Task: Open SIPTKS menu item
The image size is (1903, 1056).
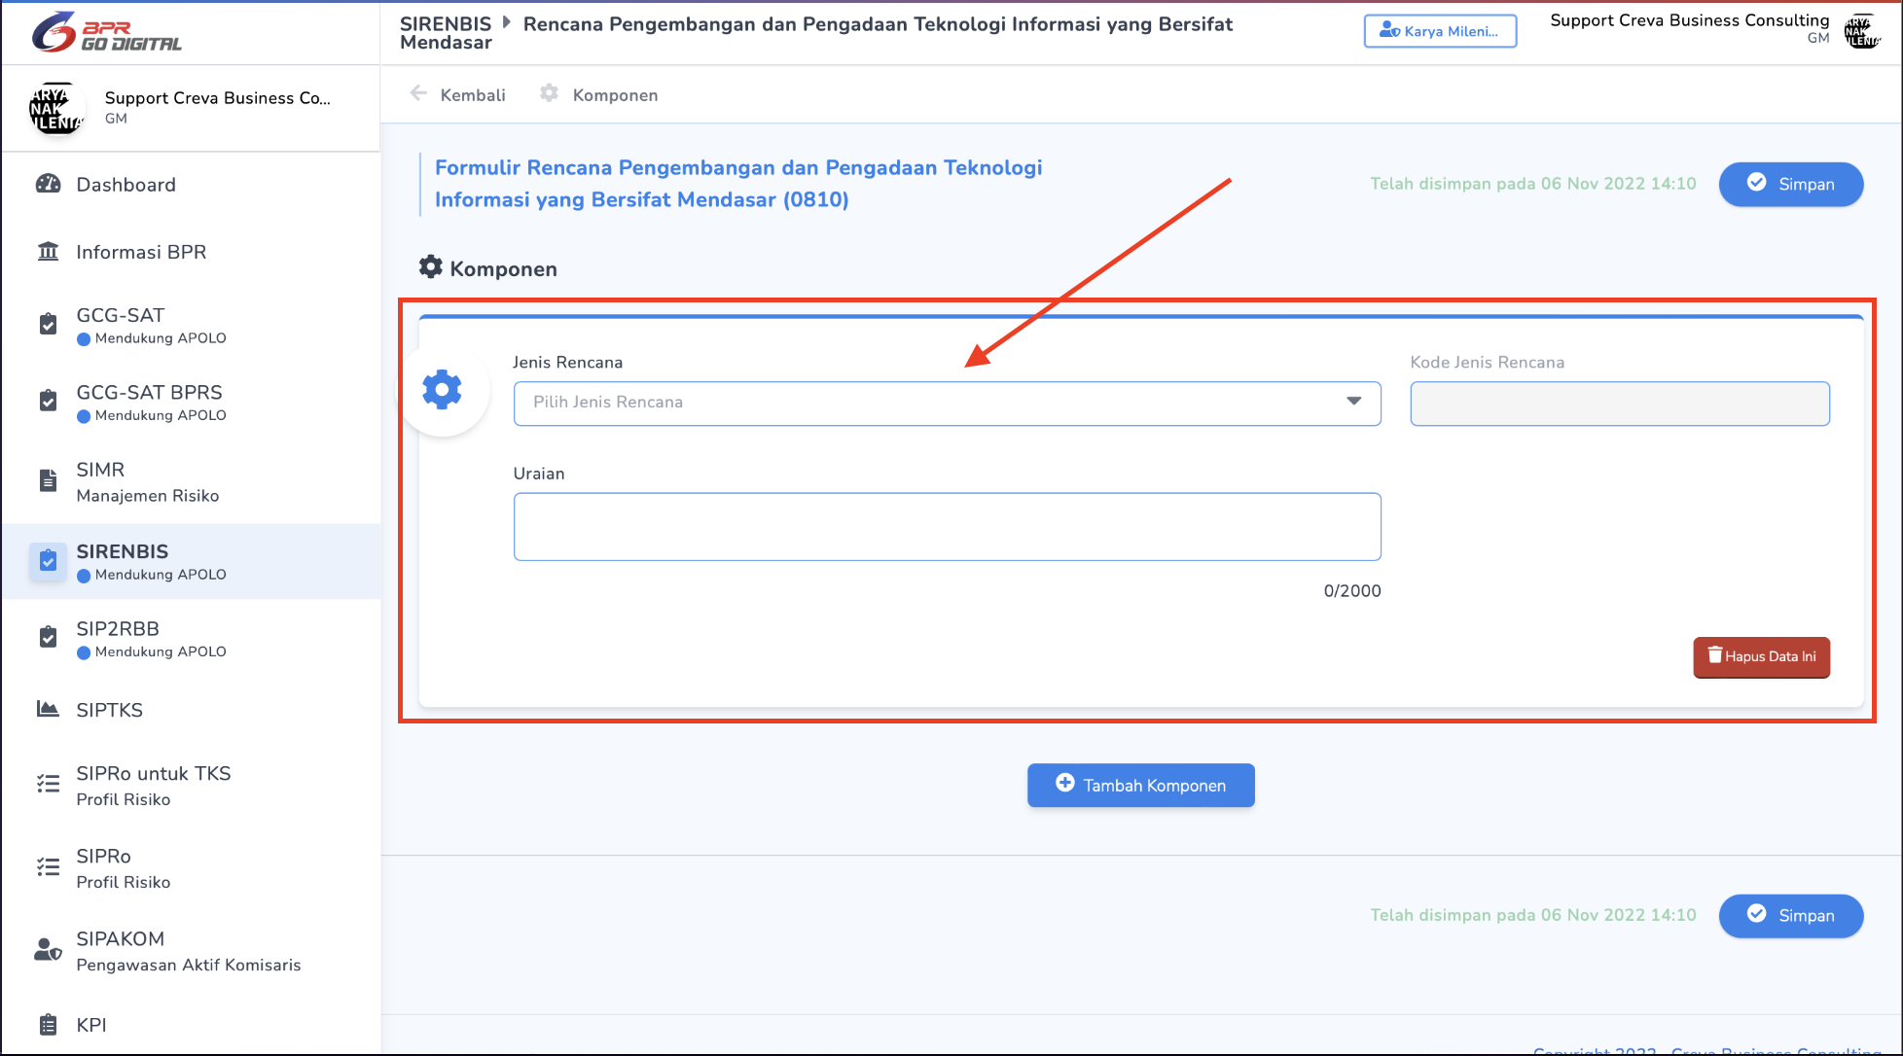Action: click(x=191, y=710)
